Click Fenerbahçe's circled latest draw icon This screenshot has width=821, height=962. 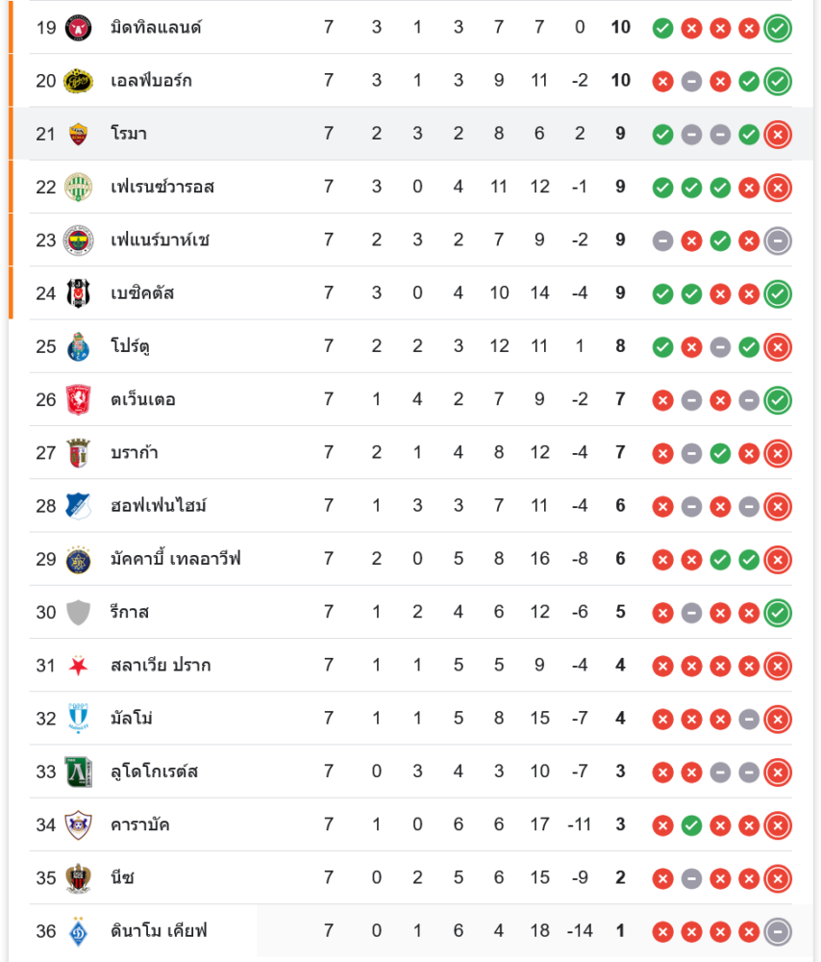click(x=778, y=240)
